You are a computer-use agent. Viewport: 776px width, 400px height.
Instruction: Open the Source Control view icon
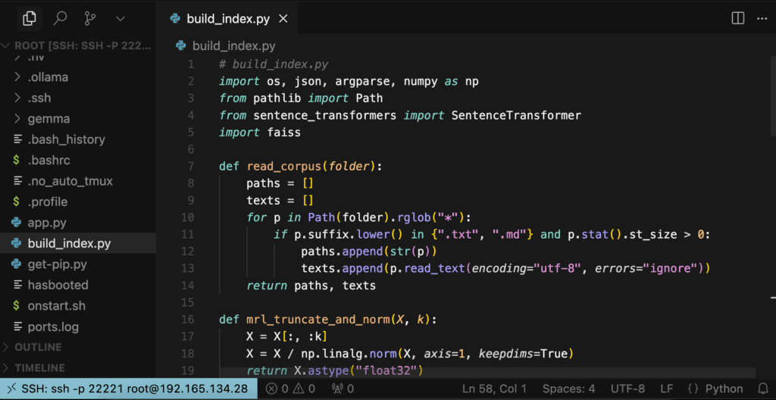click(x=90, y=19)
